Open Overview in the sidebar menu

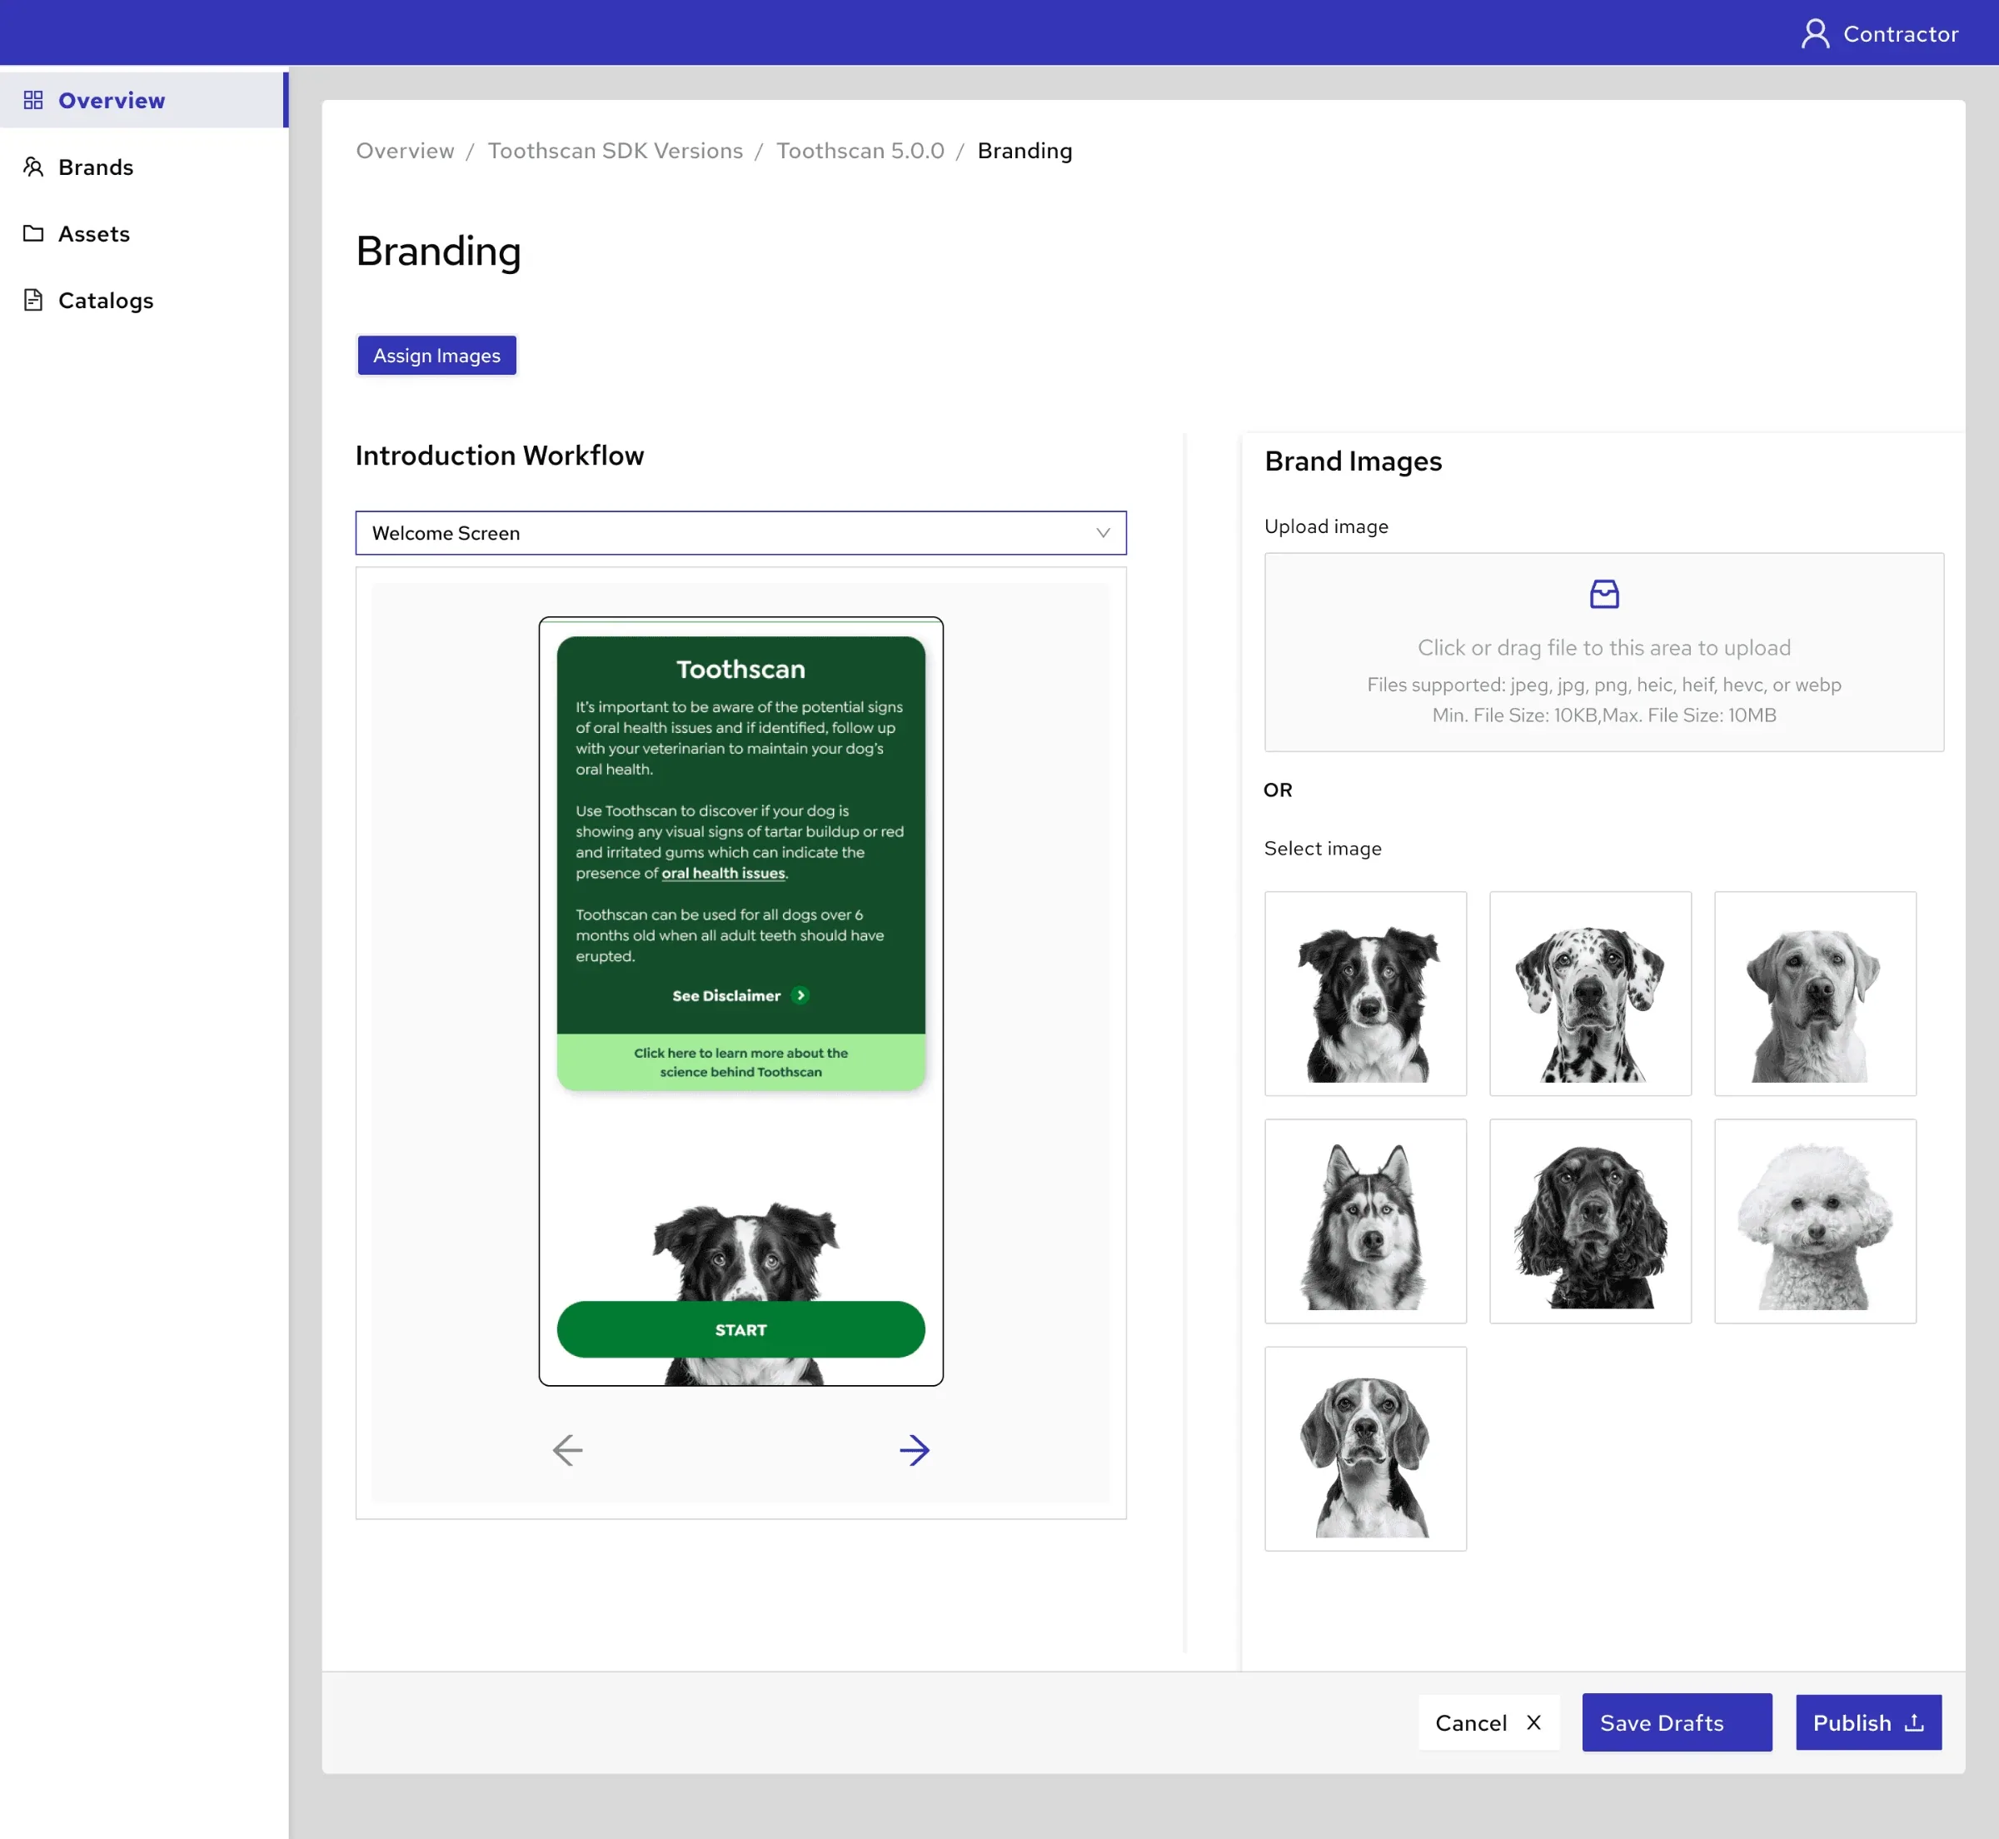(143, 101)
